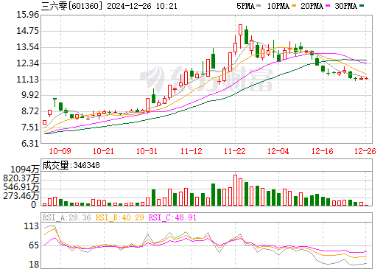Click the 273.46万 volume axis label

click(x=21, y=196)
